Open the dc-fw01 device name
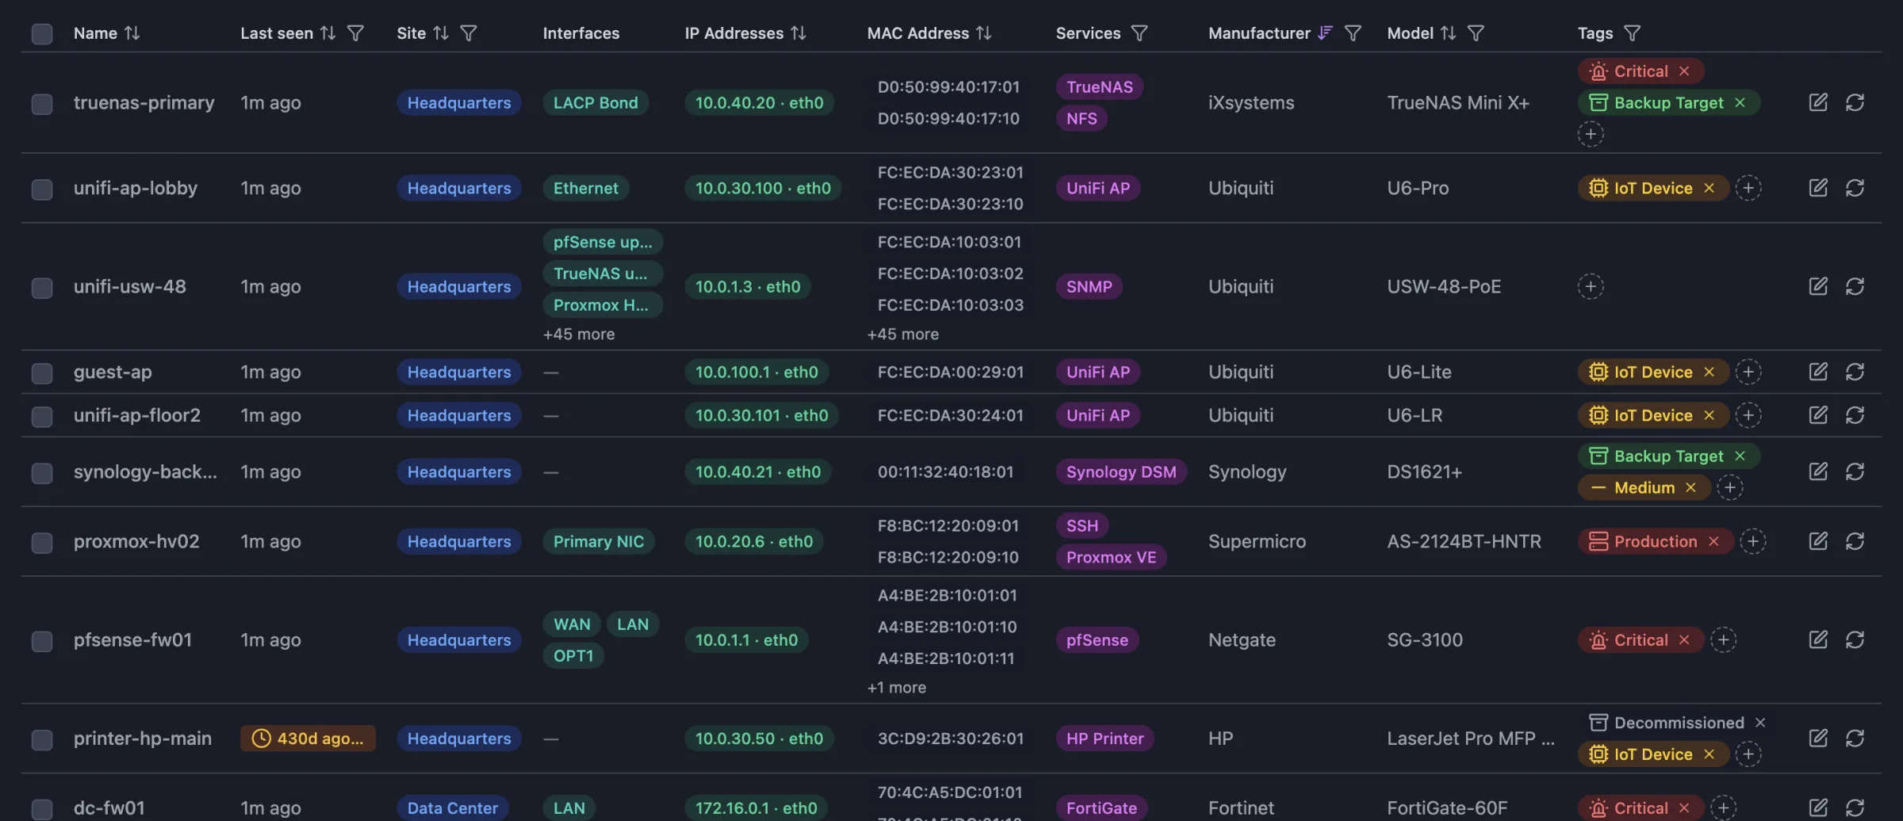This screenshot has height=821, width=1903. pyautogui.click(x=109, y=808)
